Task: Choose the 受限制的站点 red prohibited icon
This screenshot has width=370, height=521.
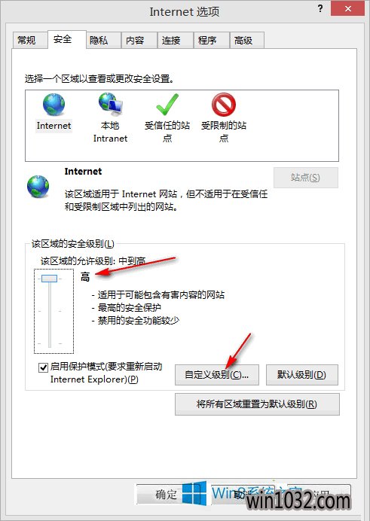Action: tap(224, 105)
